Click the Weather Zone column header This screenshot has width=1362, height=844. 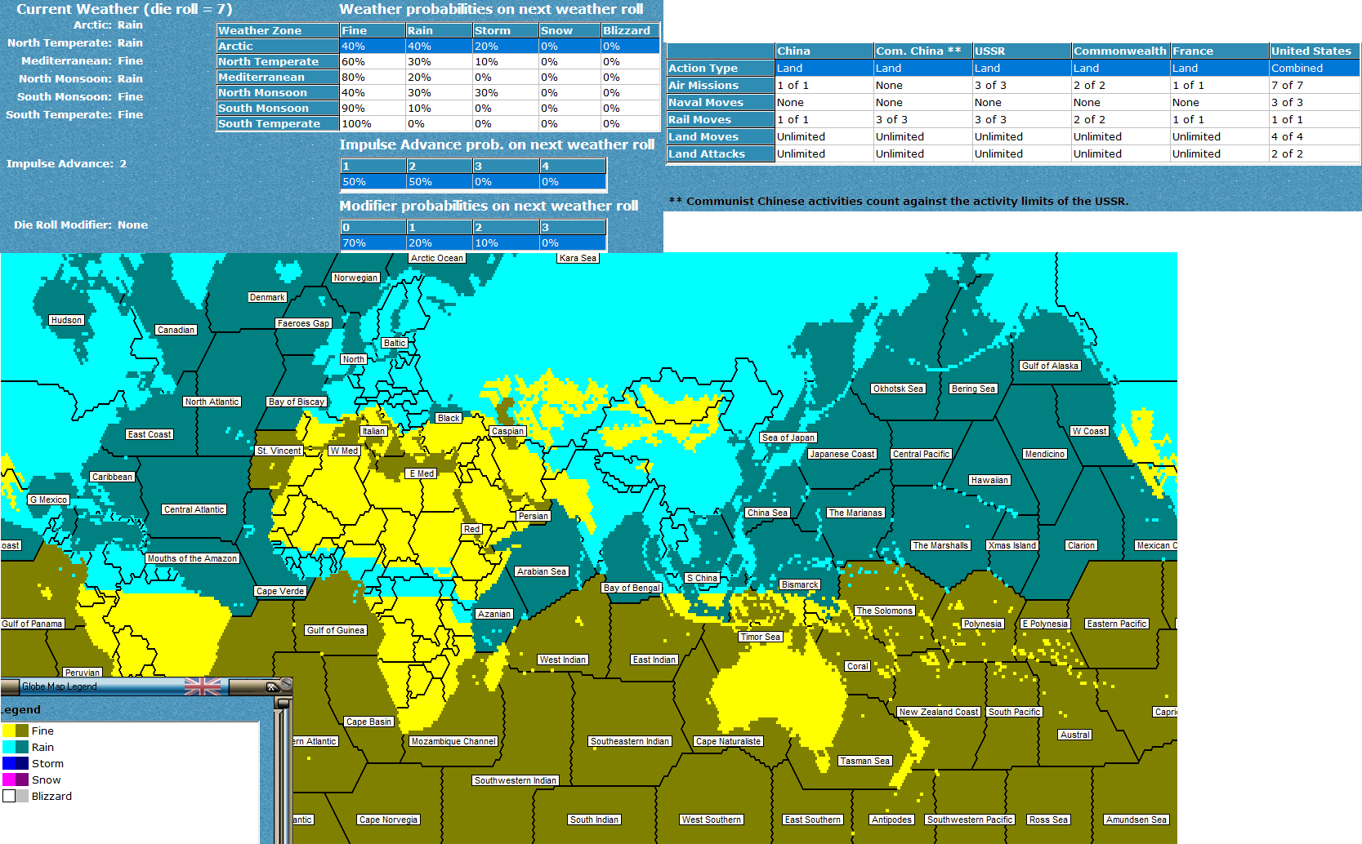pos(278,31)
